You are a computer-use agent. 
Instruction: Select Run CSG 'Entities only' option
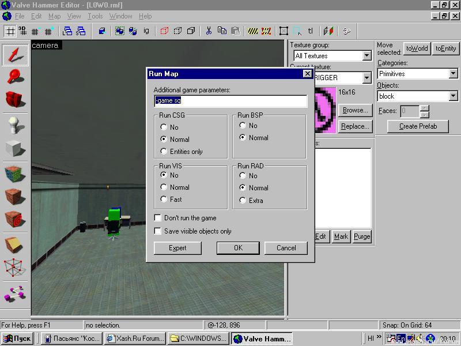pos(164,152)
